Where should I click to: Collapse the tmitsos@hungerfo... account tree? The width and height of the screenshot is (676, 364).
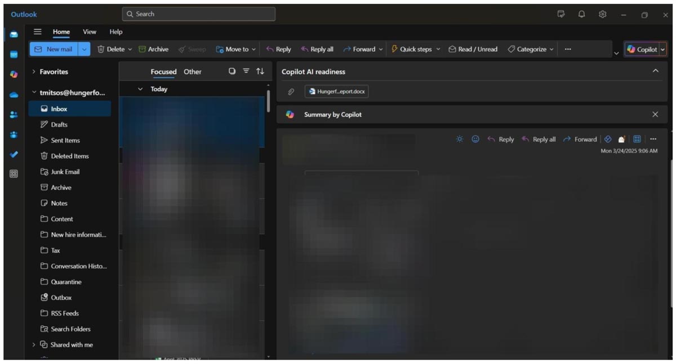[x=34, y=93]
